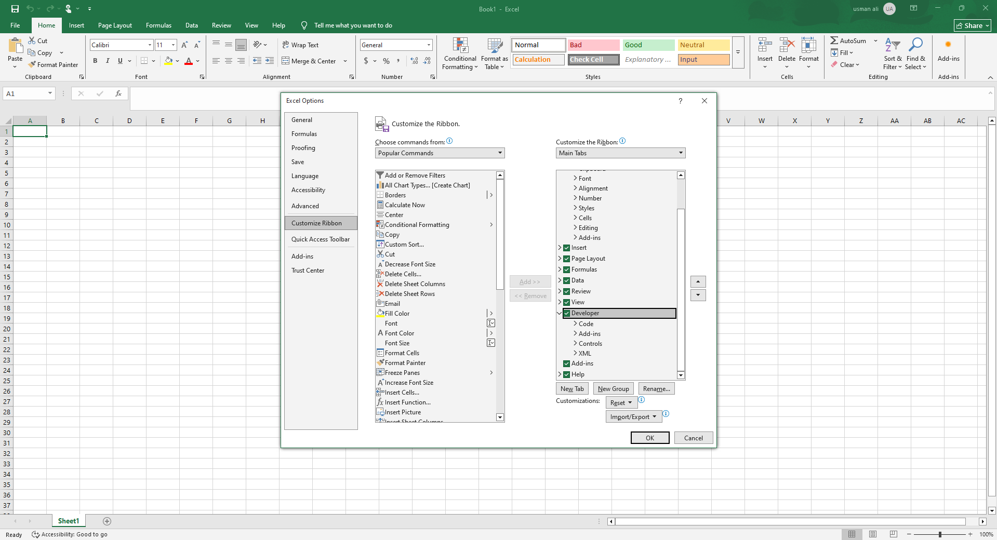
Task: Uncheck the Data tab checkbox
Action: pyautogui.click(x=566, y=281)
